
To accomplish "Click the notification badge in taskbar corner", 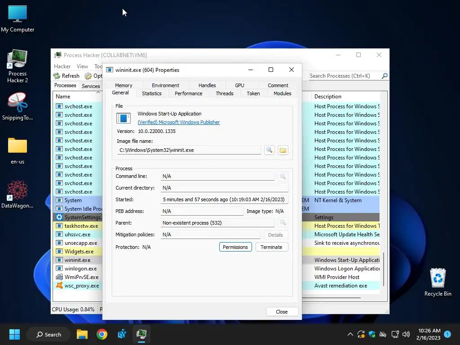I will [447, 334].
